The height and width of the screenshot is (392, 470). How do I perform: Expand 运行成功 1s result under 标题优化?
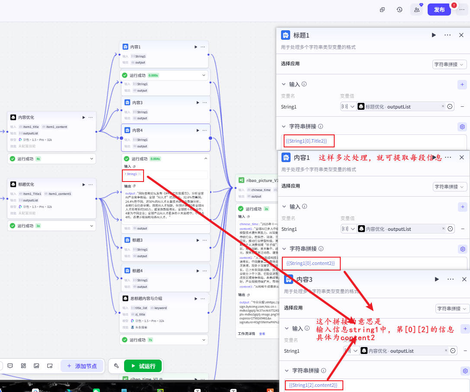coord(92,226)
